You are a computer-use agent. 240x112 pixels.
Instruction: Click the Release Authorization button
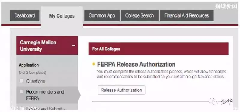pyautogui.click(x=121, y=90)
